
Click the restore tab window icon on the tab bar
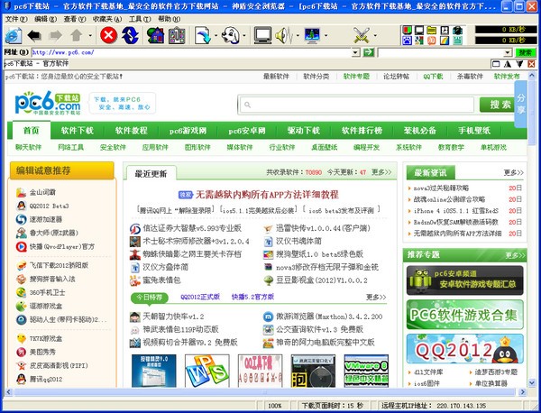[x=496, y=64]
